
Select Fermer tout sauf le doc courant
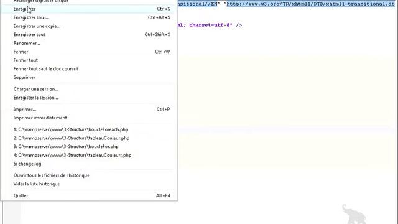pyautogui.click(x=89, y=69)
